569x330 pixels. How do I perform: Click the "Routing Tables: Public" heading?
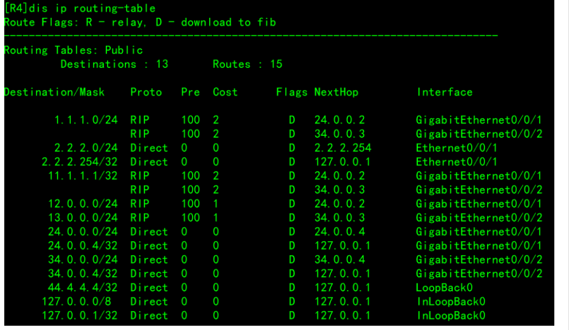(73, 50)
